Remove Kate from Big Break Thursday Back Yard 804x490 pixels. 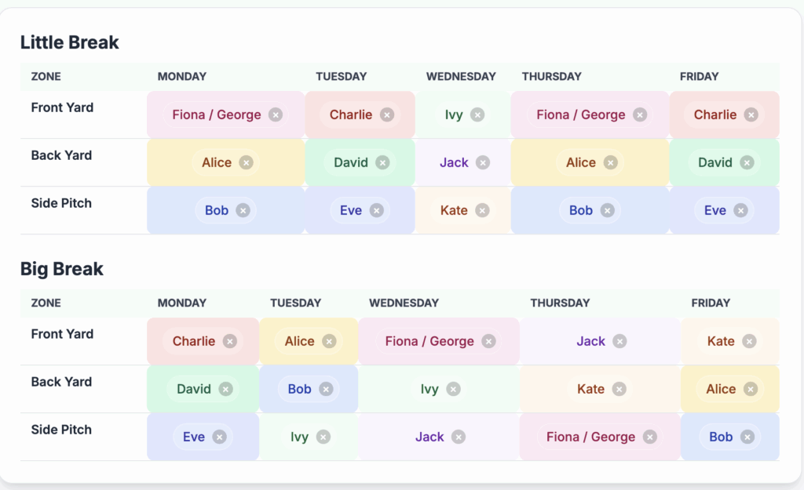click(x=619, y=389)
